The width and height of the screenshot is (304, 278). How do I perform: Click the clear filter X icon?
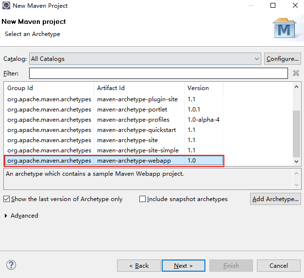pyautogui.click(x=296, y=74)
